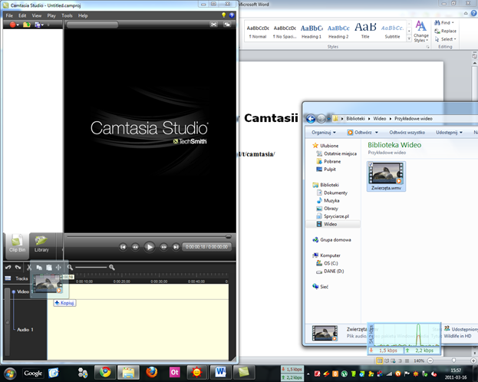Open the Organizuj dropdown in Explorer
Screen dimensions: 478x382
[x=324, y=132]
